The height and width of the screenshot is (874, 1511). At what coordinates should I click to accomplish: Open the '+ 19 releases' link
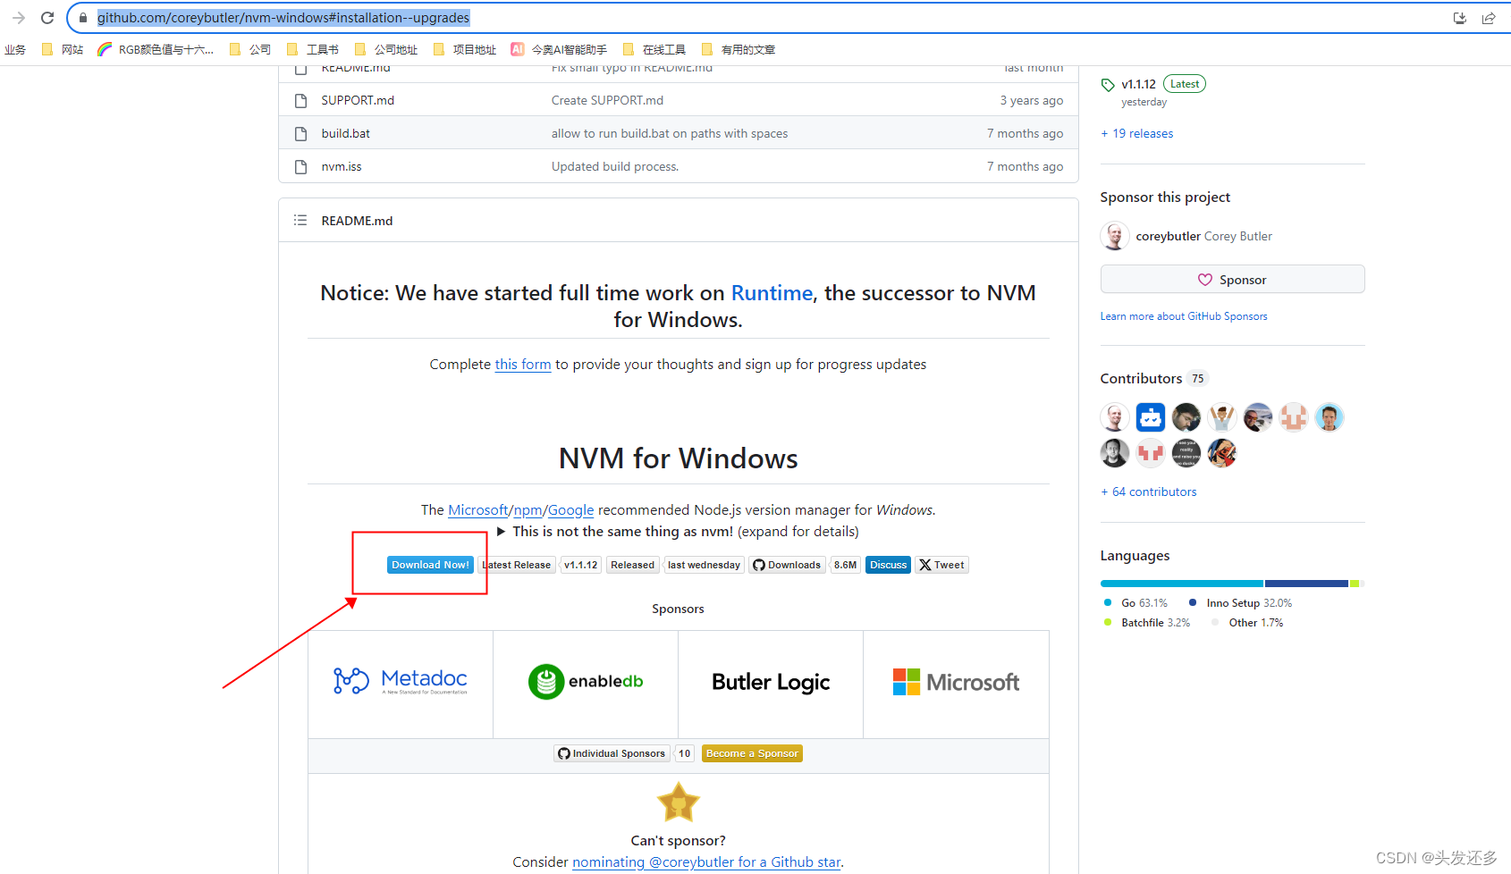coord(1137,133)
